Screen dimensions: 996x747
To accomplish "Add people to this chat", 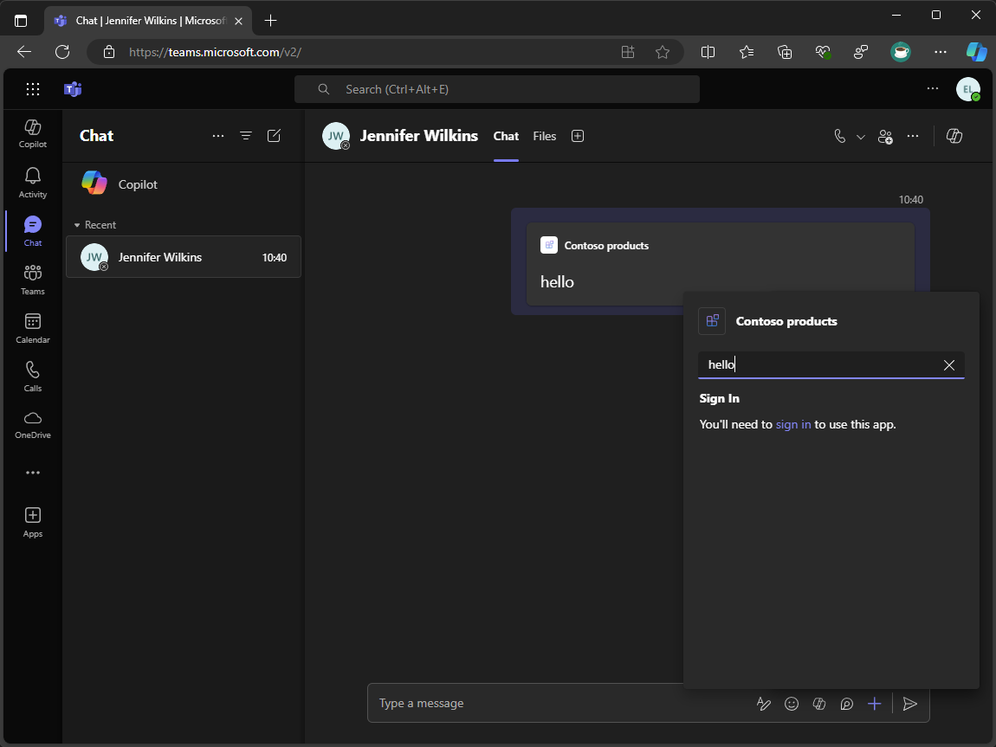I will [x=885, y=137].
